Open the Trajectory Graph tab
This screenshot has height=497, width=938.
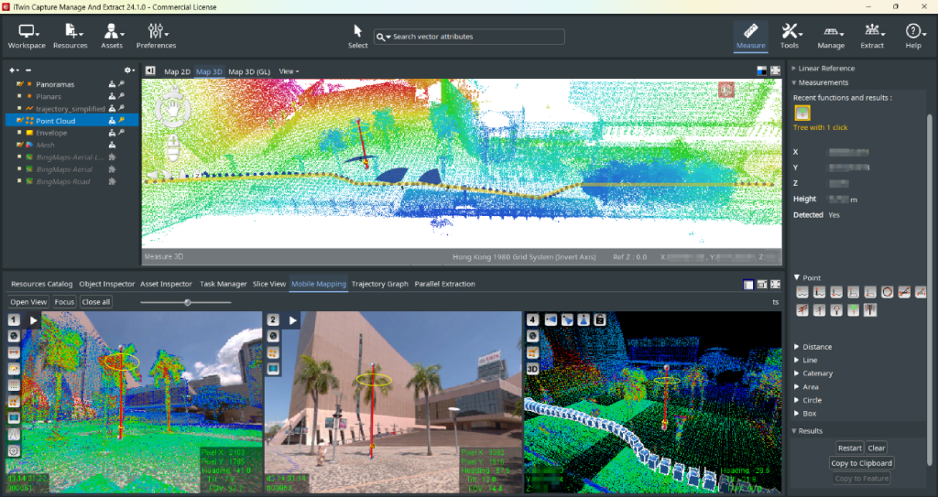(x=380, y=284)
